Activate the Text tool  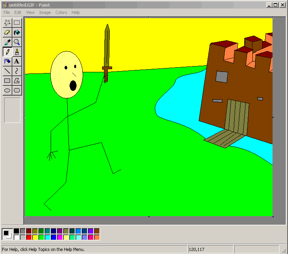17,61
